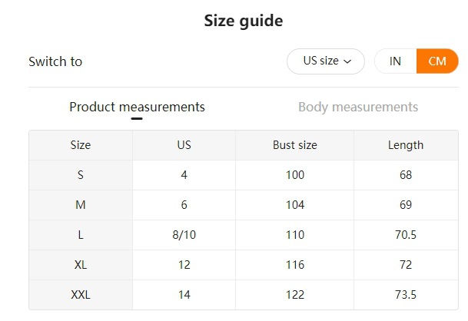Viewport: 468px width, 321px height.
Task: Open the US size dropdown
Action: [325, 61]
